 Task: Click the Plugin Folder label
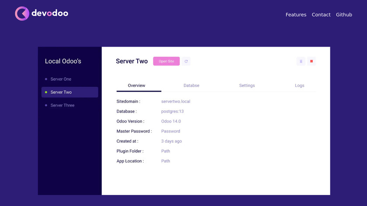[x=130, y=151]
